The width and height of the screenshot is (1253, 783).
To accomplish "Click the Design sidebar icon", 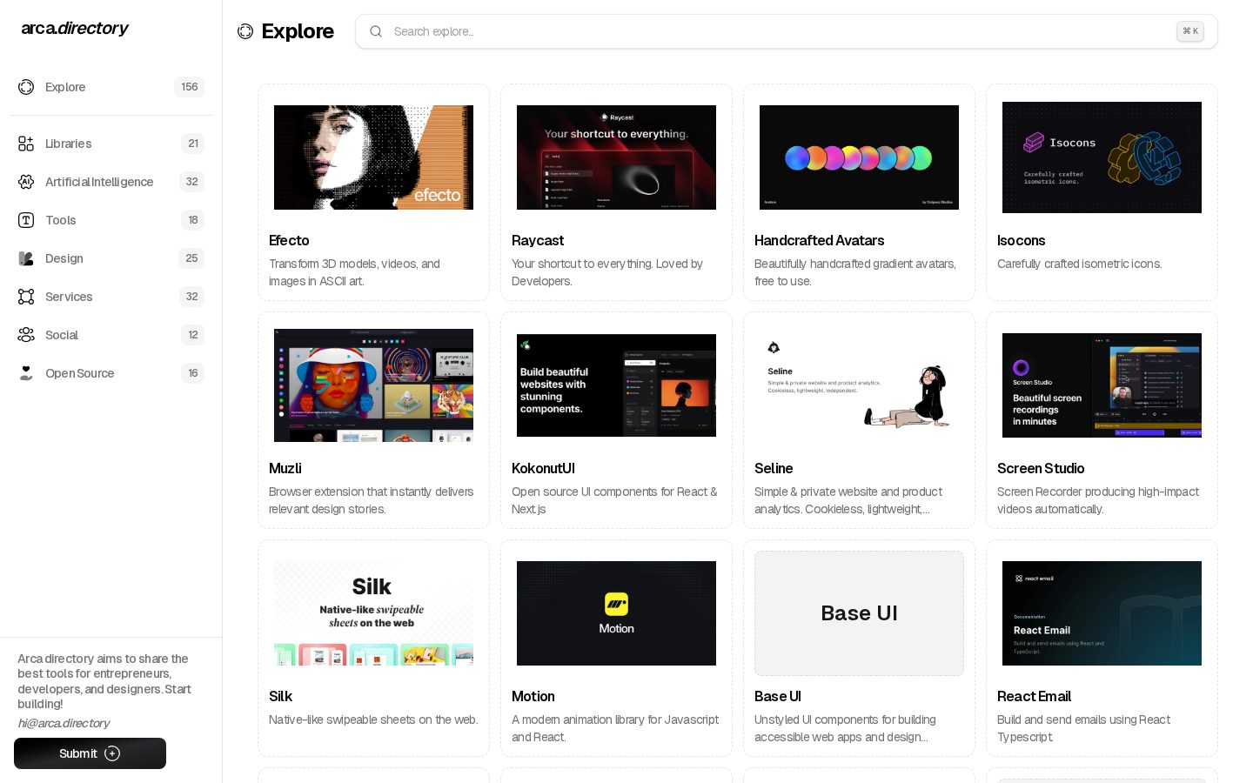I will [26, 258].
